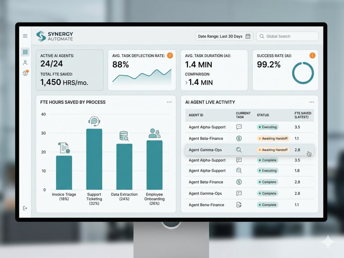Click the 24/24 active AI agents value

coord(52,64)
